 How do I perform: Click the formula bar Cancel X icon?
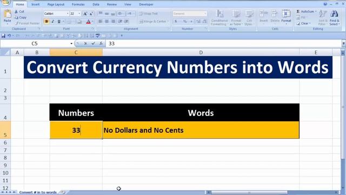click(85, 43)
